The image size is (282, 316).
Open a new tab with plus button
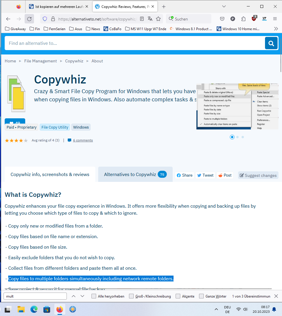tap(164, 7)
